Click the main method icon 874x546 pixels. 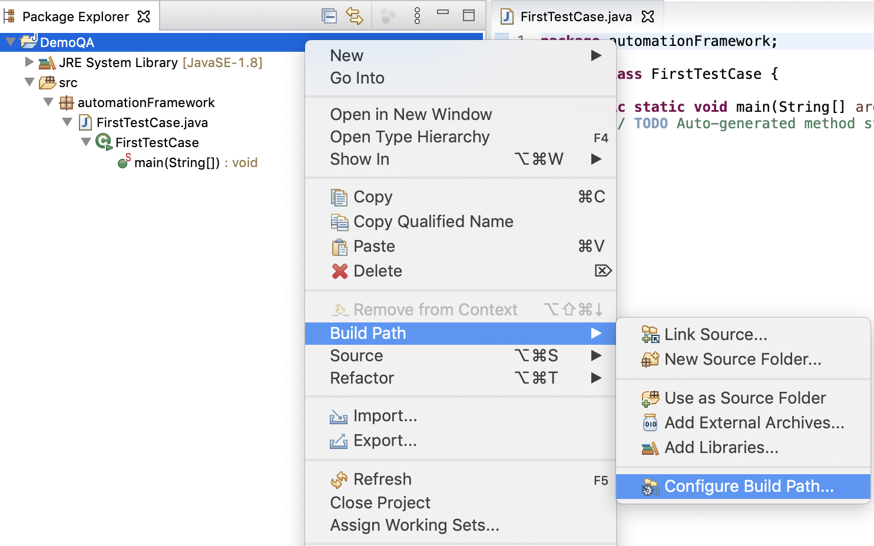(124, 161)
